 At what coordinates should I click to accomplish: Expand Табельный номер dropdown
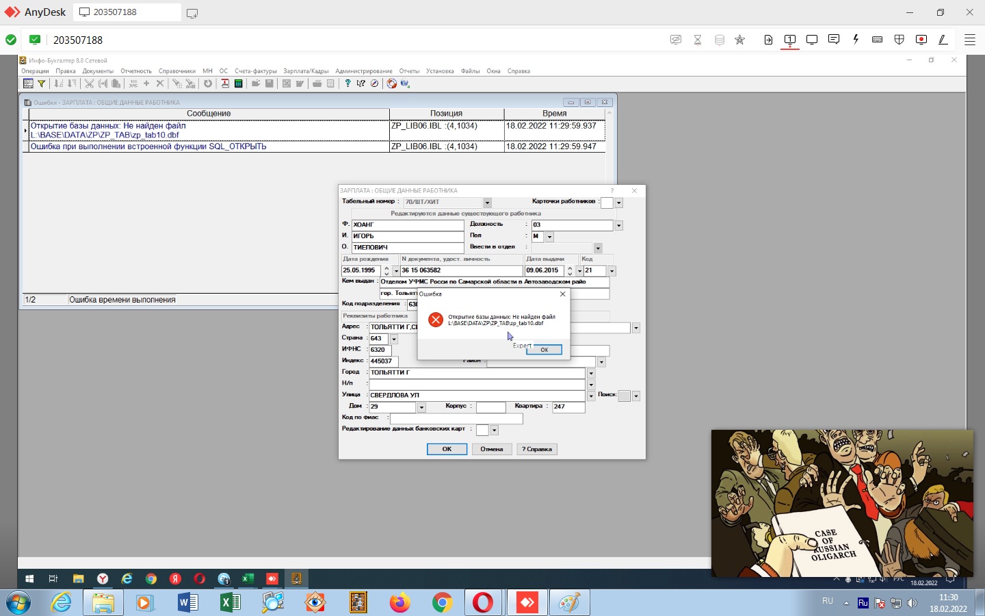pyautogui.click(x=487, y=203)
